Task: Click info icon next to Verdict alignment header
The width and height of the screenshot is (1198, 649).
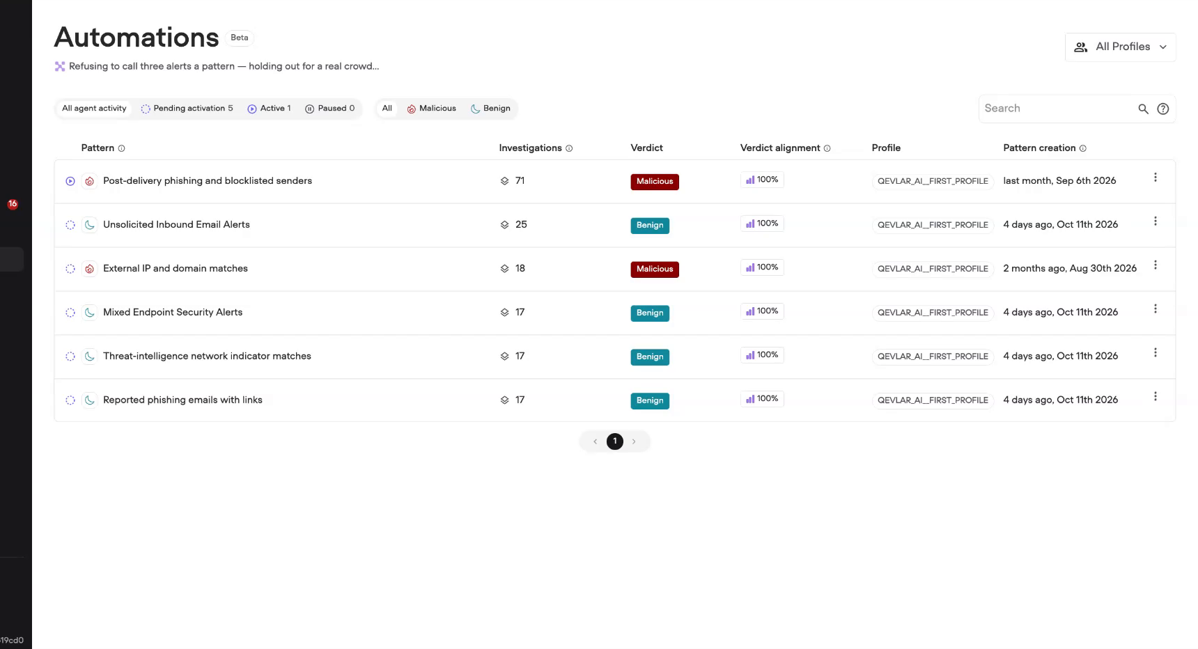Action: pyautogui.click(x=827, y=148)
